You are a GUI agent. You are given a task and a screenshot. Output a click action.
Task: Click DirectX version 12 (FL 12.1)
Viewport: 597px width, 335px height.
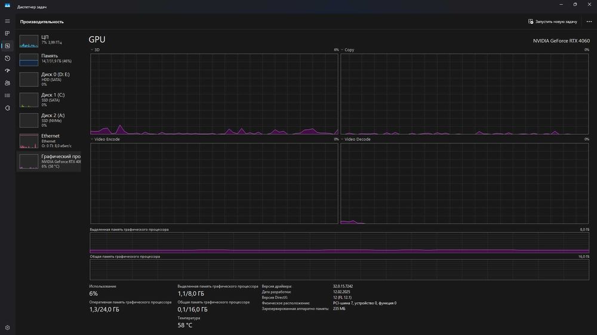342,297
